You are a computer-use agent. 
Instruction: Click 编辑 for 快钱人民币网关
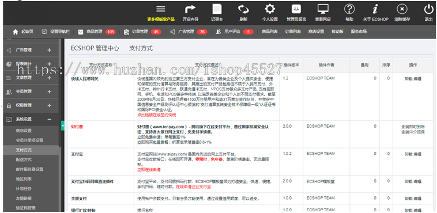coord(417,79)
